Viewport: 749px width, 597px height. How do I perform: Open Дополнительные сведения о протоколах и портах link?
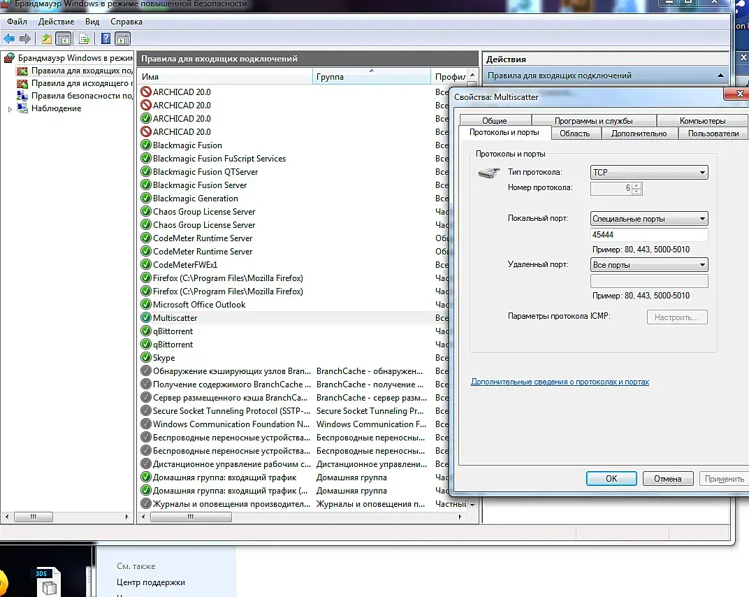tap(560, 382)
